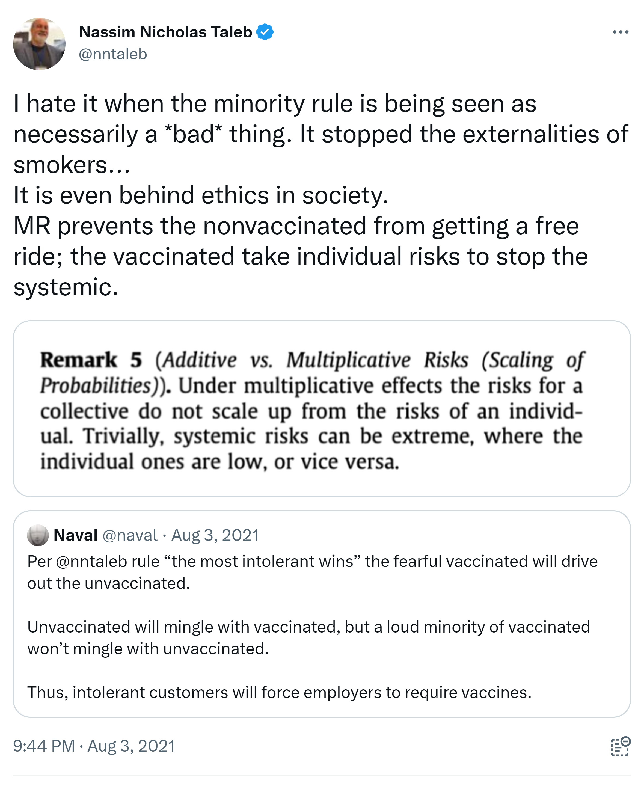The image size is (644, 789).
Task: Click the quoted tweet's Aug 3, 2021 date
Action: tap(215, 535)
